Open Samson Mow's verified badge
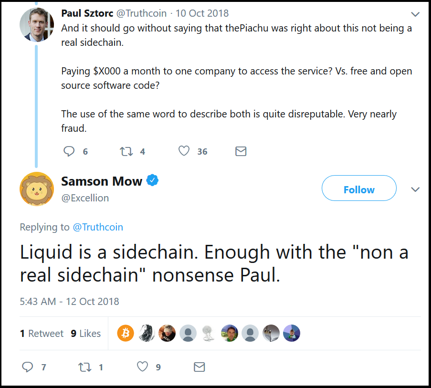431x388 pixels. [152, 180]
